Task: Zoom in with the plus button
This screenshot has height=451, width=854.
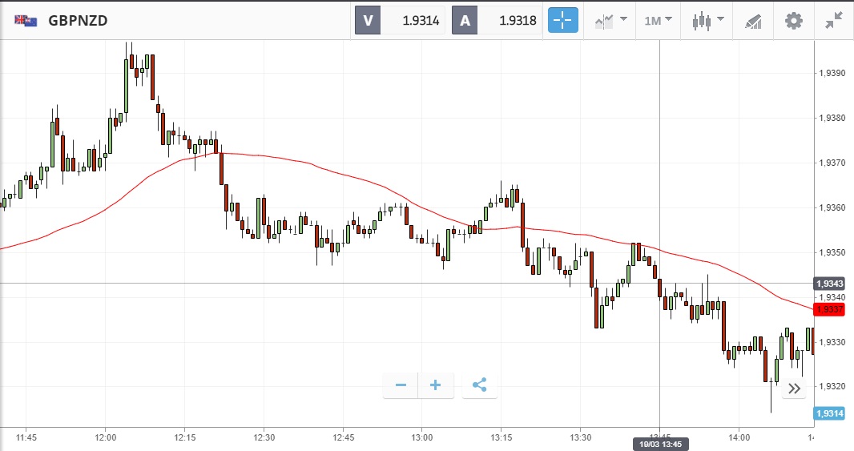Action: pyautogui.click(x=436, y=385)
